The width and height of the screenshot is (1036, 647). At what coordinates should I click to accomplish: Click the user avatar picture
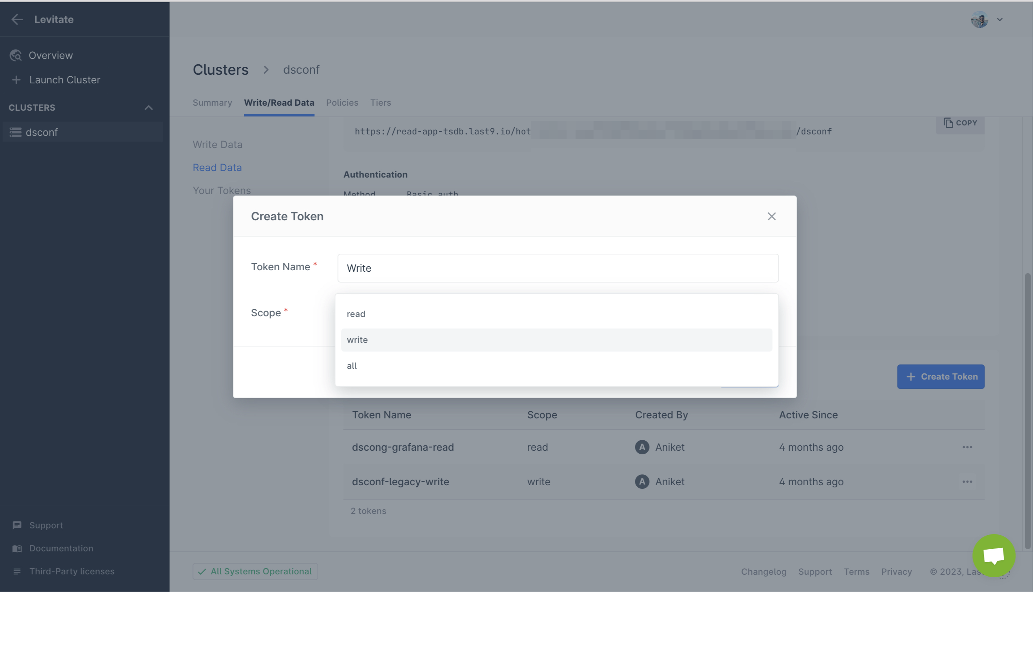(x=979, y=20)
